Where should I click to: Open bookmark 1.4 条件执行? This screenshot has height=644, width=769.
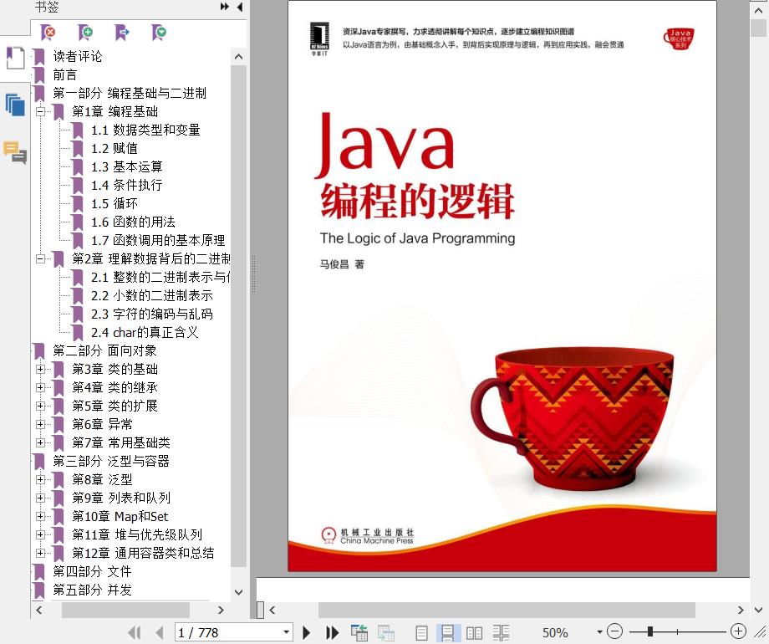click(x=126, y=186)
